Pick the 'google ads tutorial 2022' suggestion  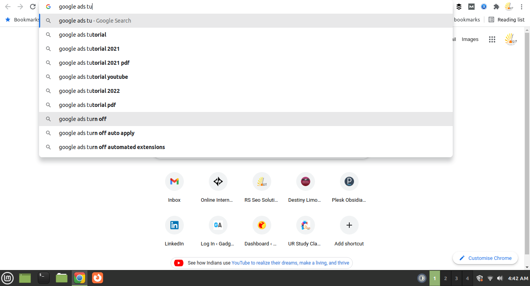[246, 91]
